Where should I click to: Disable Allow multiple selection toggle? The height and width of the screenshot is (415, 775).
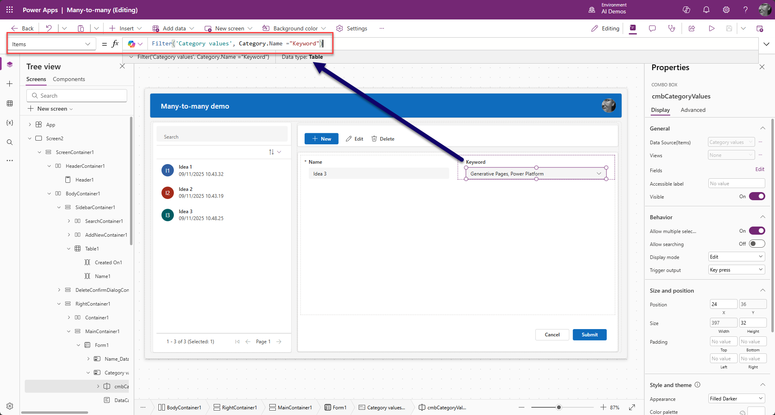coord(757,231)
